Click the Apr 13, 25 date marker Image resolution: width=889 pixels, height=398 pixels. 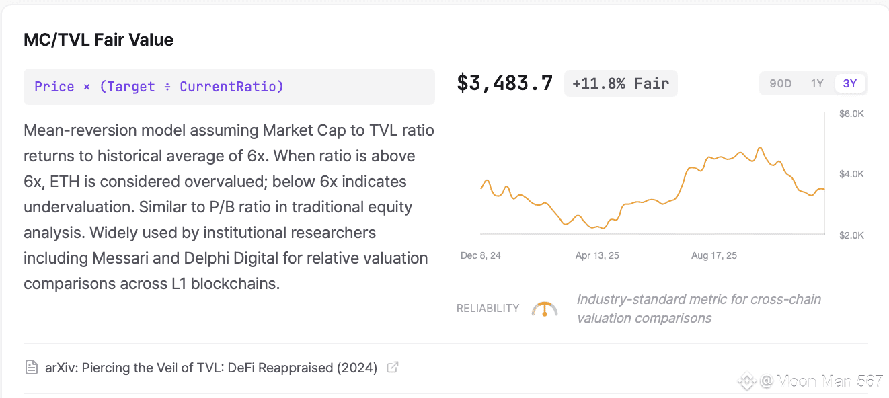(597, 255)
